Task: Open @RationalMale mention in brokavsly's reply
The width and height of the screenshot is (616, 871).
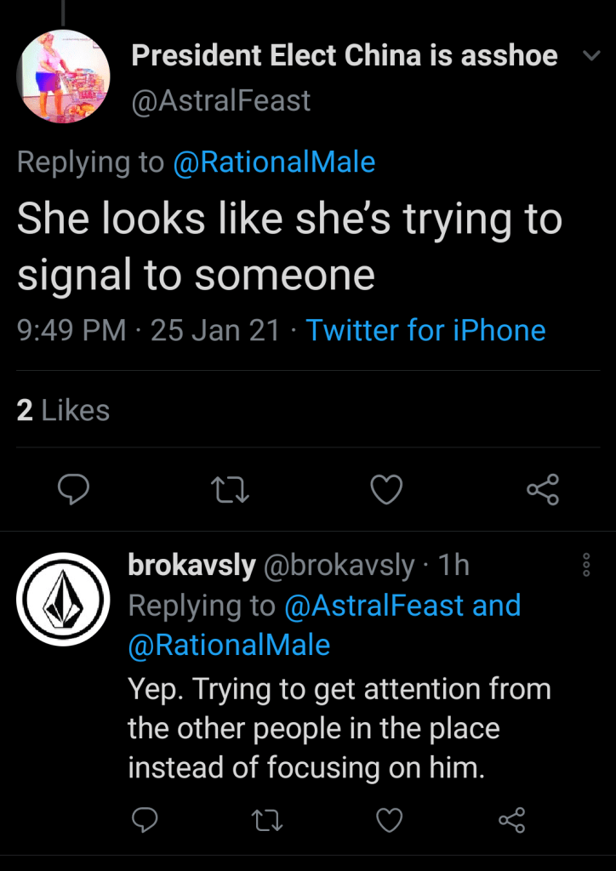Action: point(229,645)
